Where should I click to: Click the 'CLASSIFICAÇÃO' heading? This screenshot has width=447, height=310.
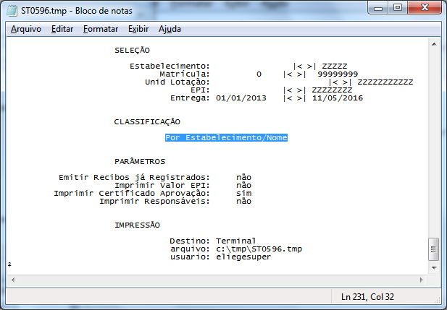(x=147, y=121)
